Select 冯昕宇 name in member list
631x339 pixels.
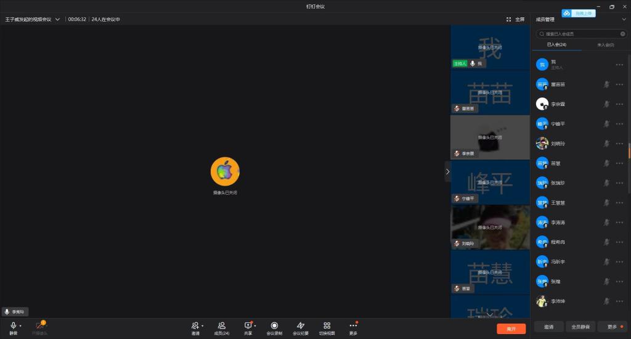pos(558,262)
